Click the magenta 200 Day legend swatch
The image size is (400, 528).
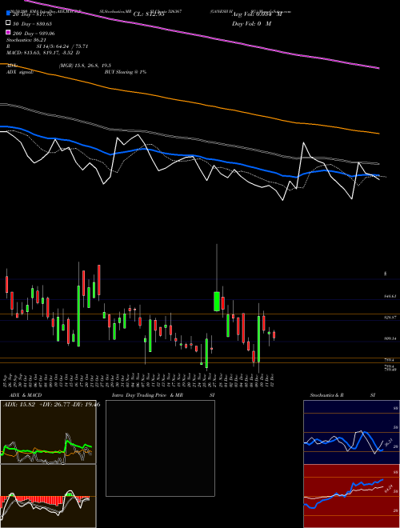pyautogui.click(x=8, y=33)
